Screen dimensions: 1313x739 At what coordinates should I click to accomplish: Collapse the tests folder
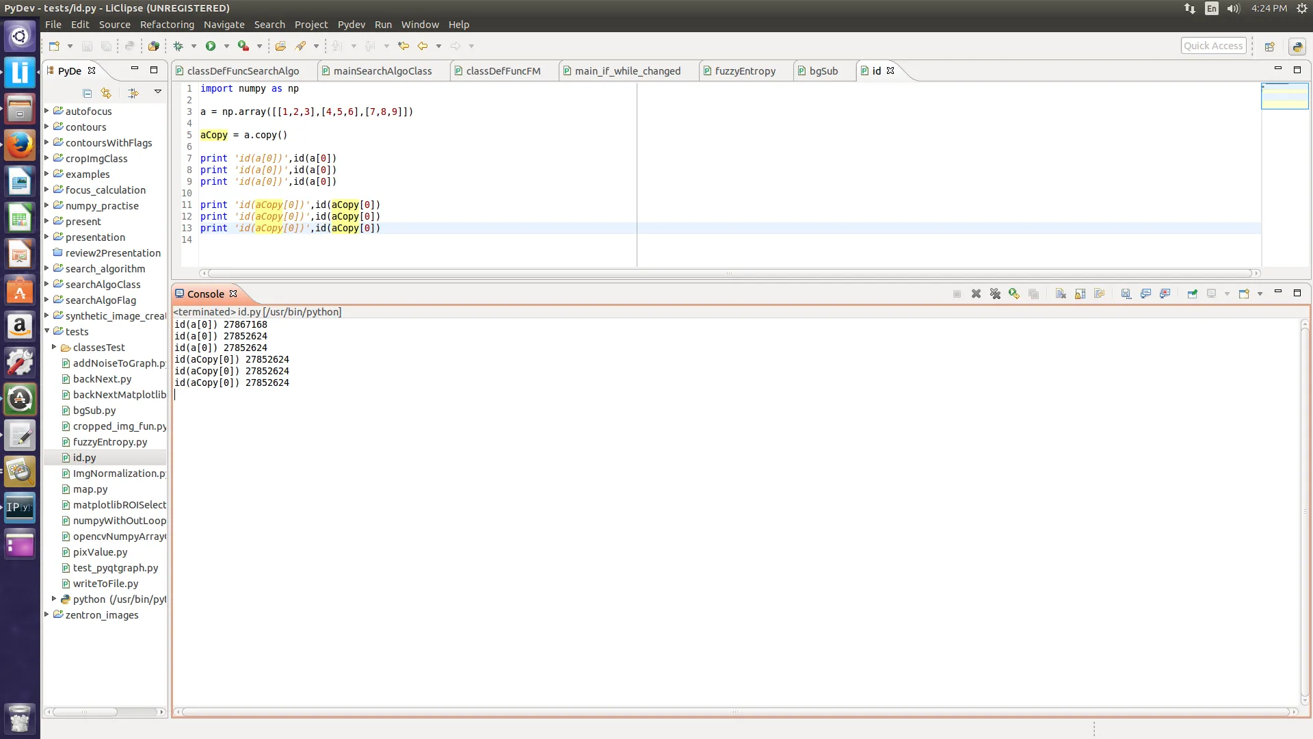click(x=47, y=331)
